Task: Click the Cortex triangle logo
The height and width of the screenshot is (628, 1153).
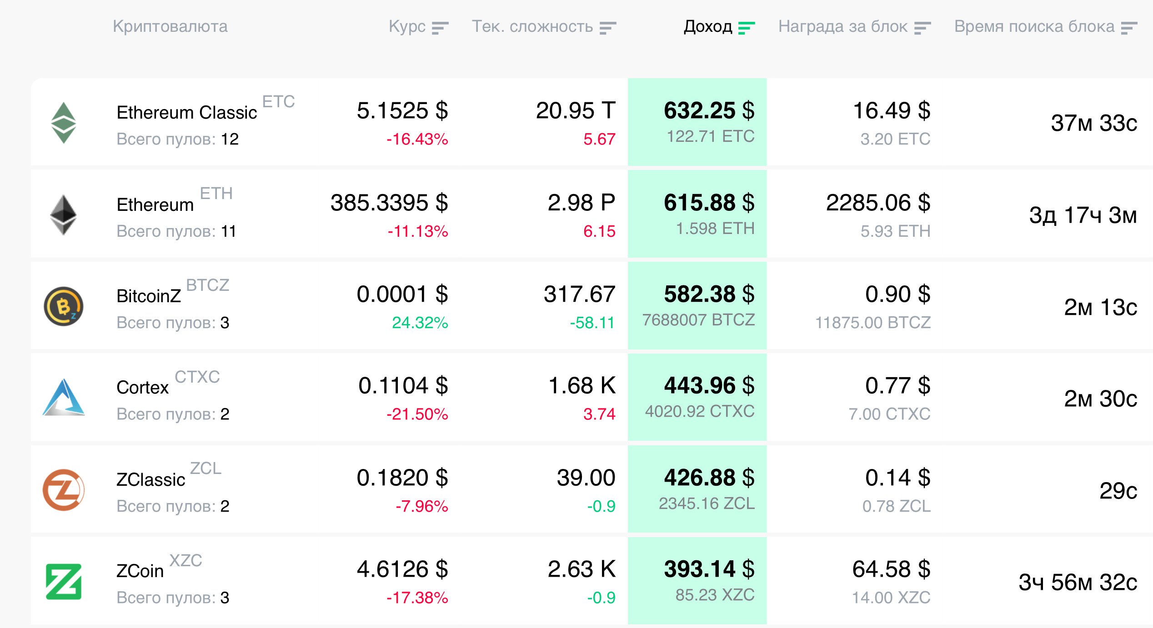Action: pos(64,398)
